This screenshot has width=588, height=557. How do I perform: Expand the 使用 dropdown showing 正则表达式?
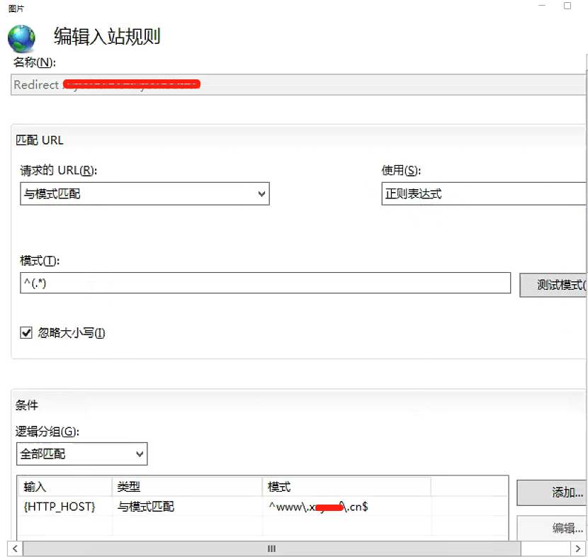[484, 193]
